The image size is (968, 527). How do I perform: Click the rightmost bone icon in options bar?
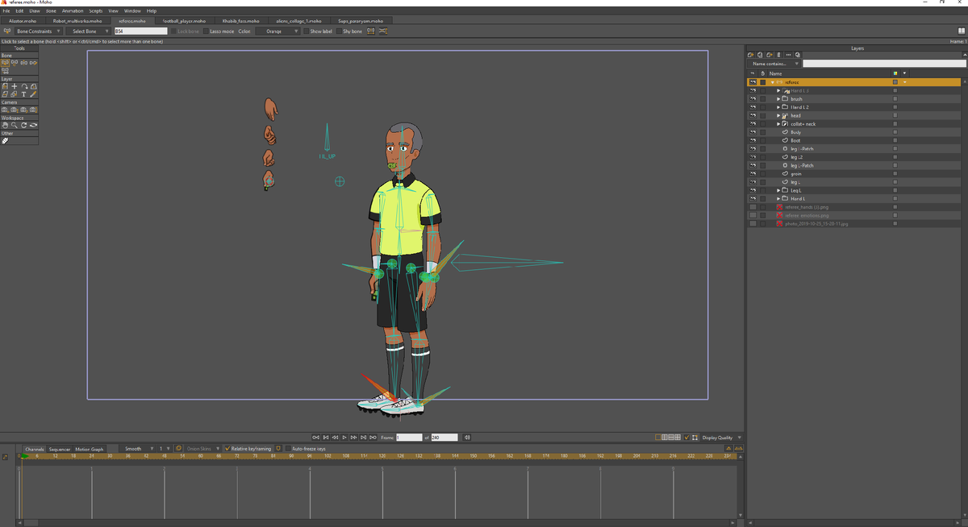point(382,31)
